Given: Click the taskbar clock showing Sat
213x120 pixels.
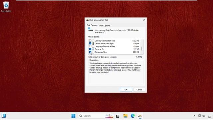Looking at the screenshot, I should [209, 117].
